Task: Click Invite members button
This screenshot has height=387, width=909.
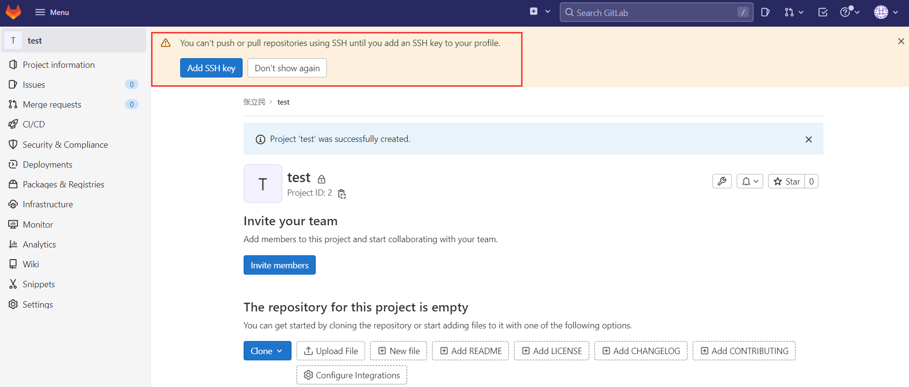Action: pos(279,265)
